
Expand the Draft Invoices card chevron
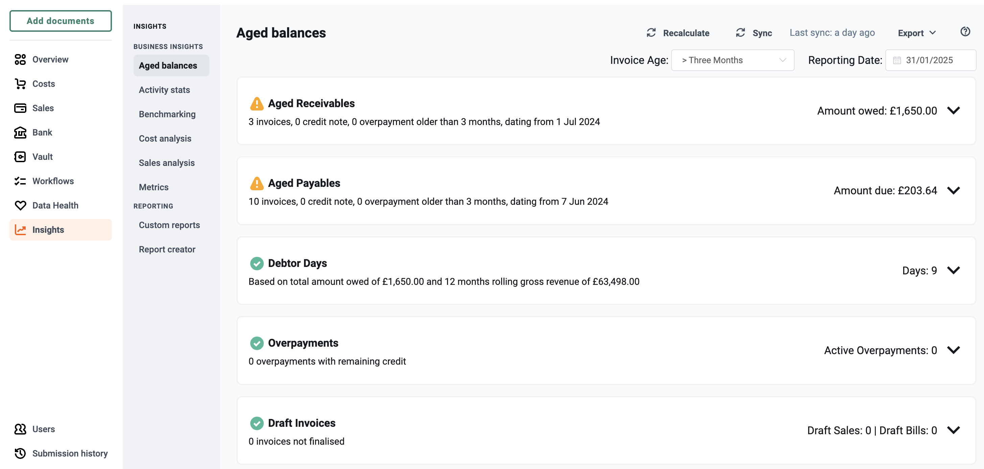(954, 430)
